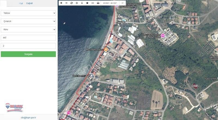This screenshot has height=120, width=218.
Task: Click the crosshair locate icon
Action: pyautogui.click(x=77, y=3)
